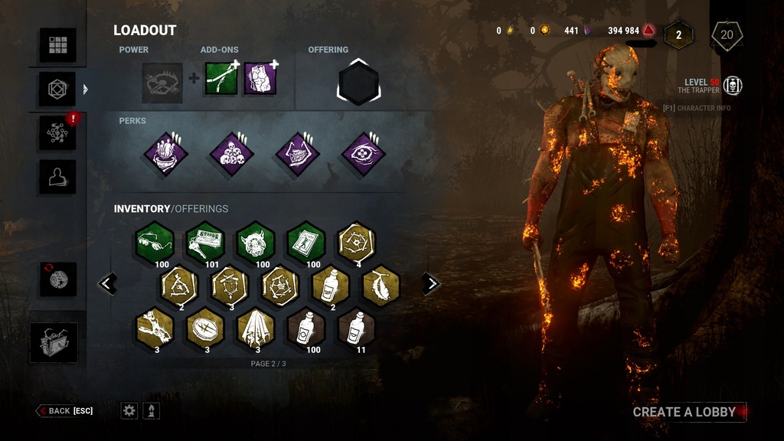Open the settings gear at the bottom

coord(129,411)
